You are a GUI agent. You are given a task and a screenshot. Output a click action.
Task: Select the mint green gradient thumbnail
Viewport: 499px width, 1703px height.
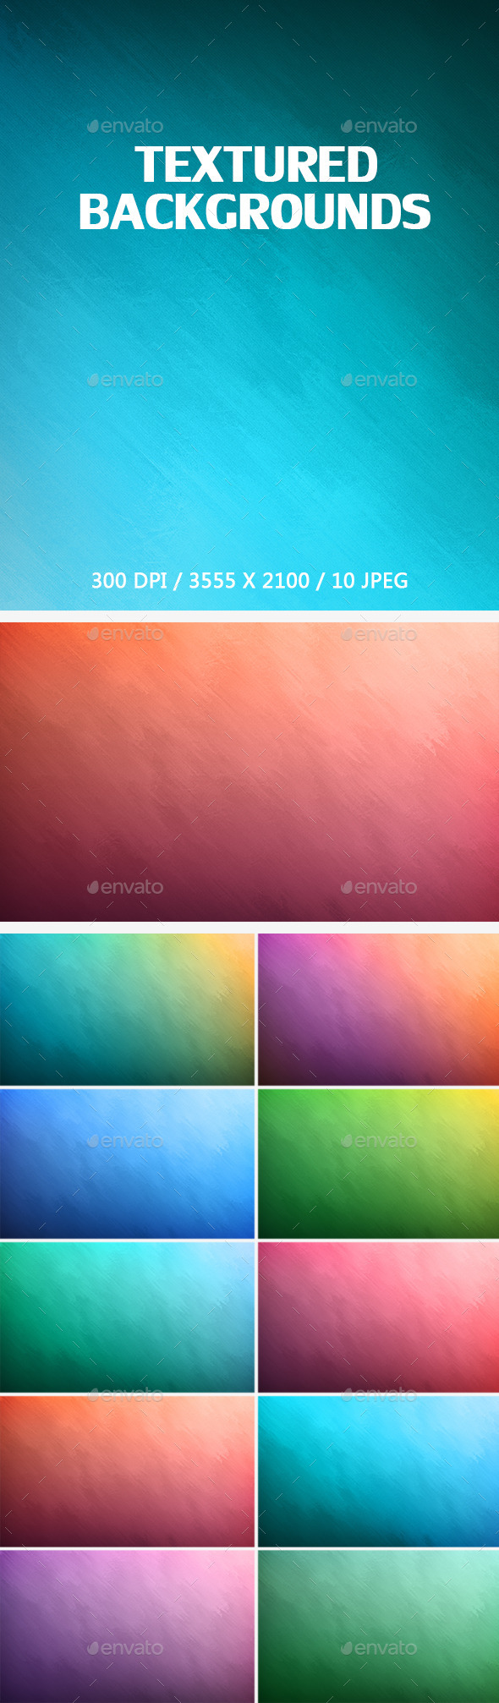pyautogui.click(x=378, y=1626)
